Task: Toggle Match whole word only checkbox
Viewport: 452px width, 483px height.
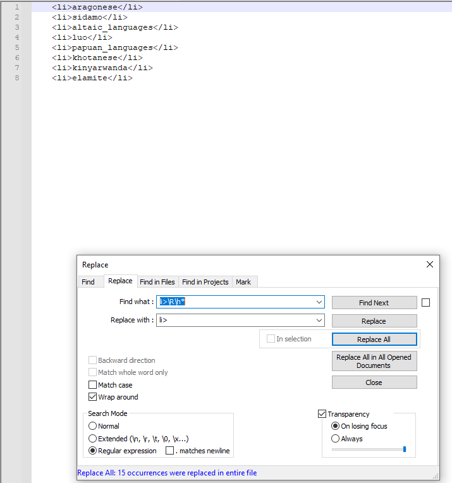Action: pyautogui.click(x=92, y=372)
